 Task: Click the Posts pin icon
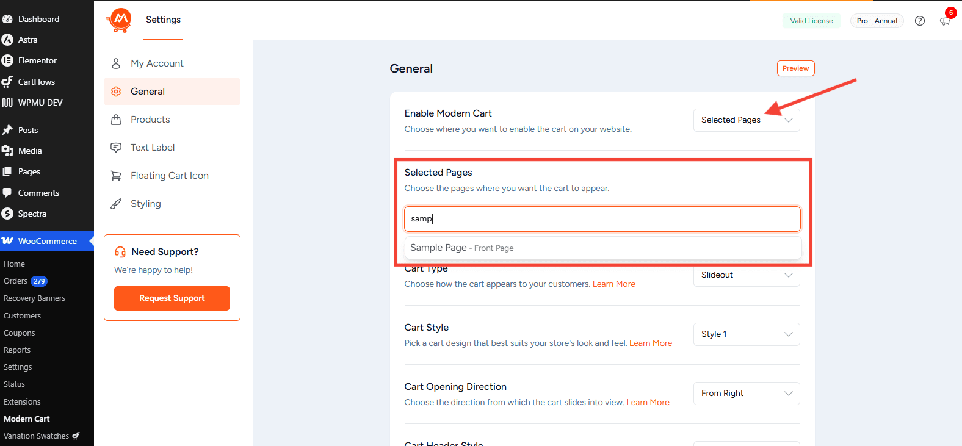tap(7, 130)
